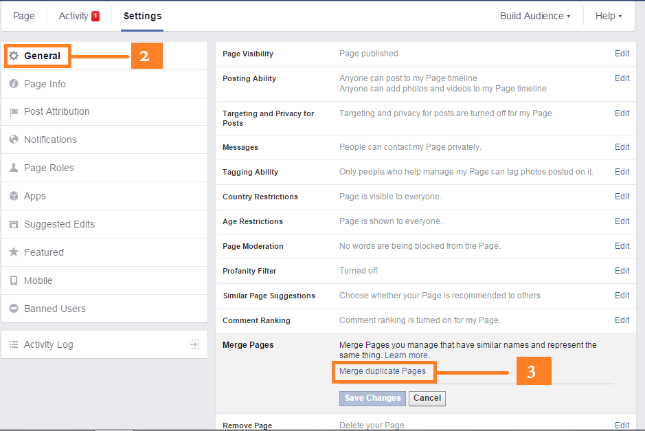Image resolution: width=645 pixels, height=431 pixels.
Task: Click the Activity Log exit arrow icon
Action: (195, 344)
